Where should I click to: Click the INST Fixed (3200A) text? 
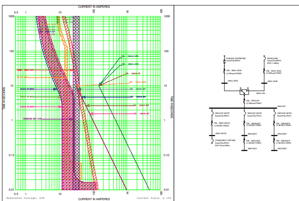222,145
